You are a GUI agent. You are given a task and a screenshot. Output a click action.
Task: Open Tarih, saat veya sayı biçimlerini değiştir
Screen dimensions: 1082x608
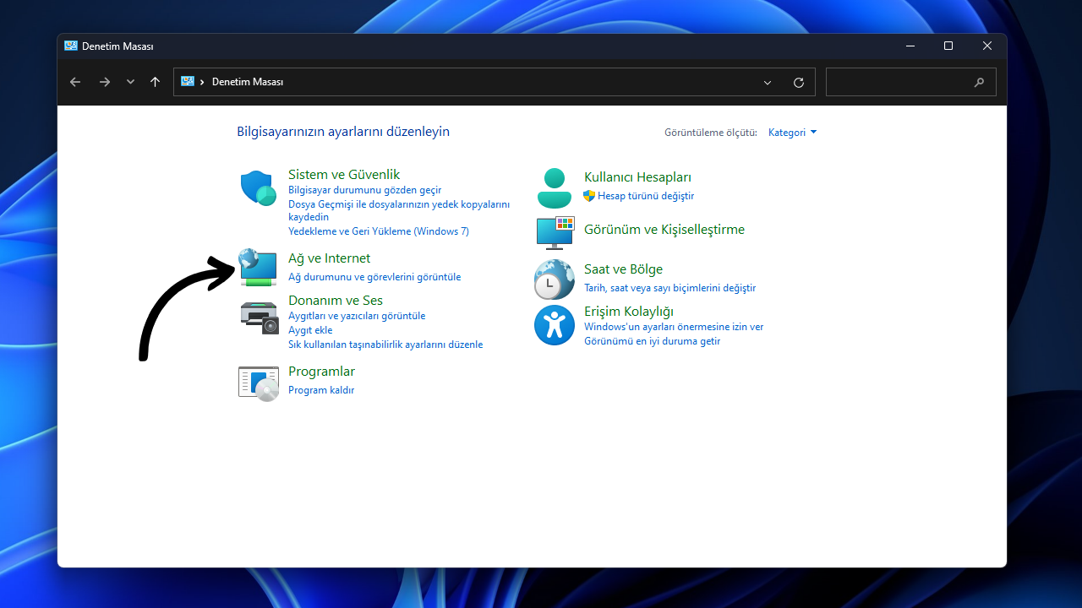[x=669, y=288]
